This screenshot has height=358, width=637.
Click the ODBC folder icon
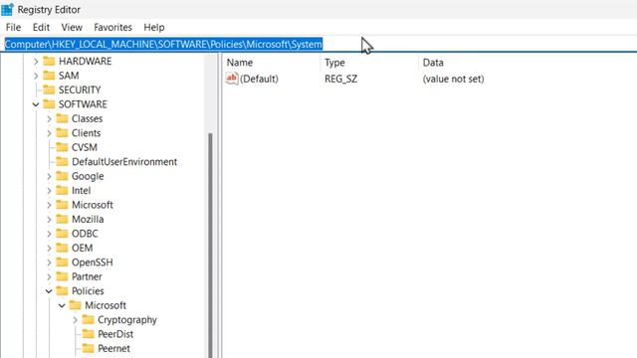(x=62, y=234)
